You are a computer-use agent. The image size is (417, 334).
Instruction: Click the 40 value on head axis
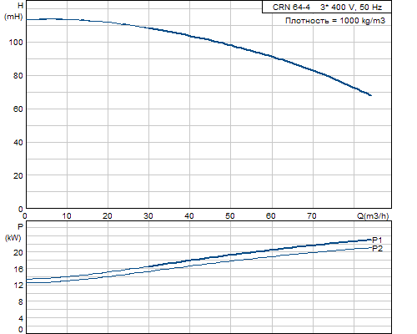tap(18, 143)
